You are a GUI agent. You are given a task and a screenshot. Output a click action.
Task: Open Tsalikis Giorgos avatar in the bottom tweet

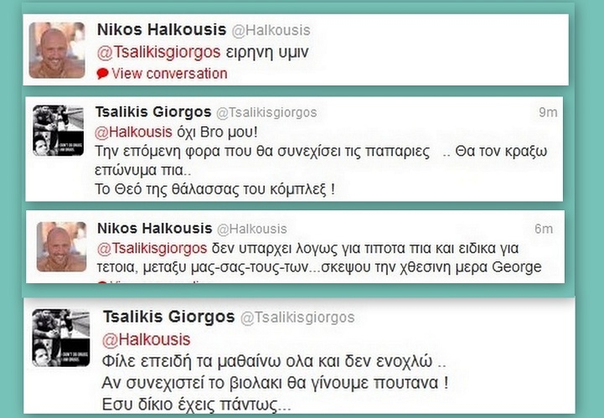(x=61, y=338)
